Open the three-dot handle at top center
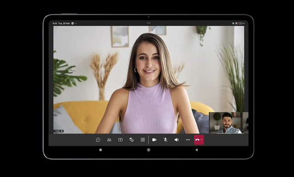This screenshot has width=294, height=177. [x=148, y=23]
